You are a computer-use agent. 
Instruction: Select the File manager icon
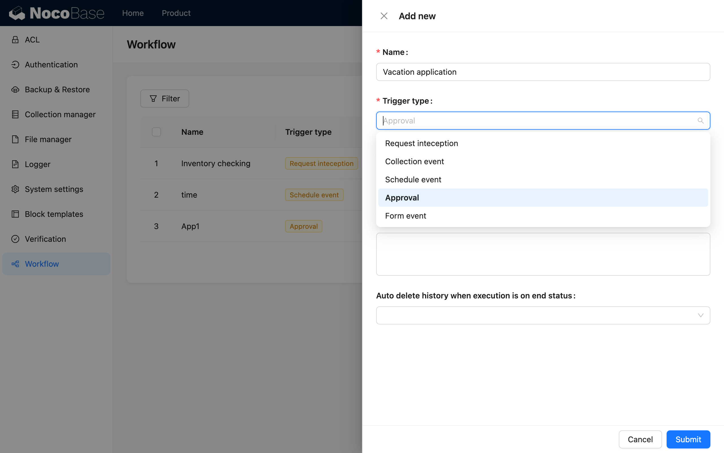15,139
